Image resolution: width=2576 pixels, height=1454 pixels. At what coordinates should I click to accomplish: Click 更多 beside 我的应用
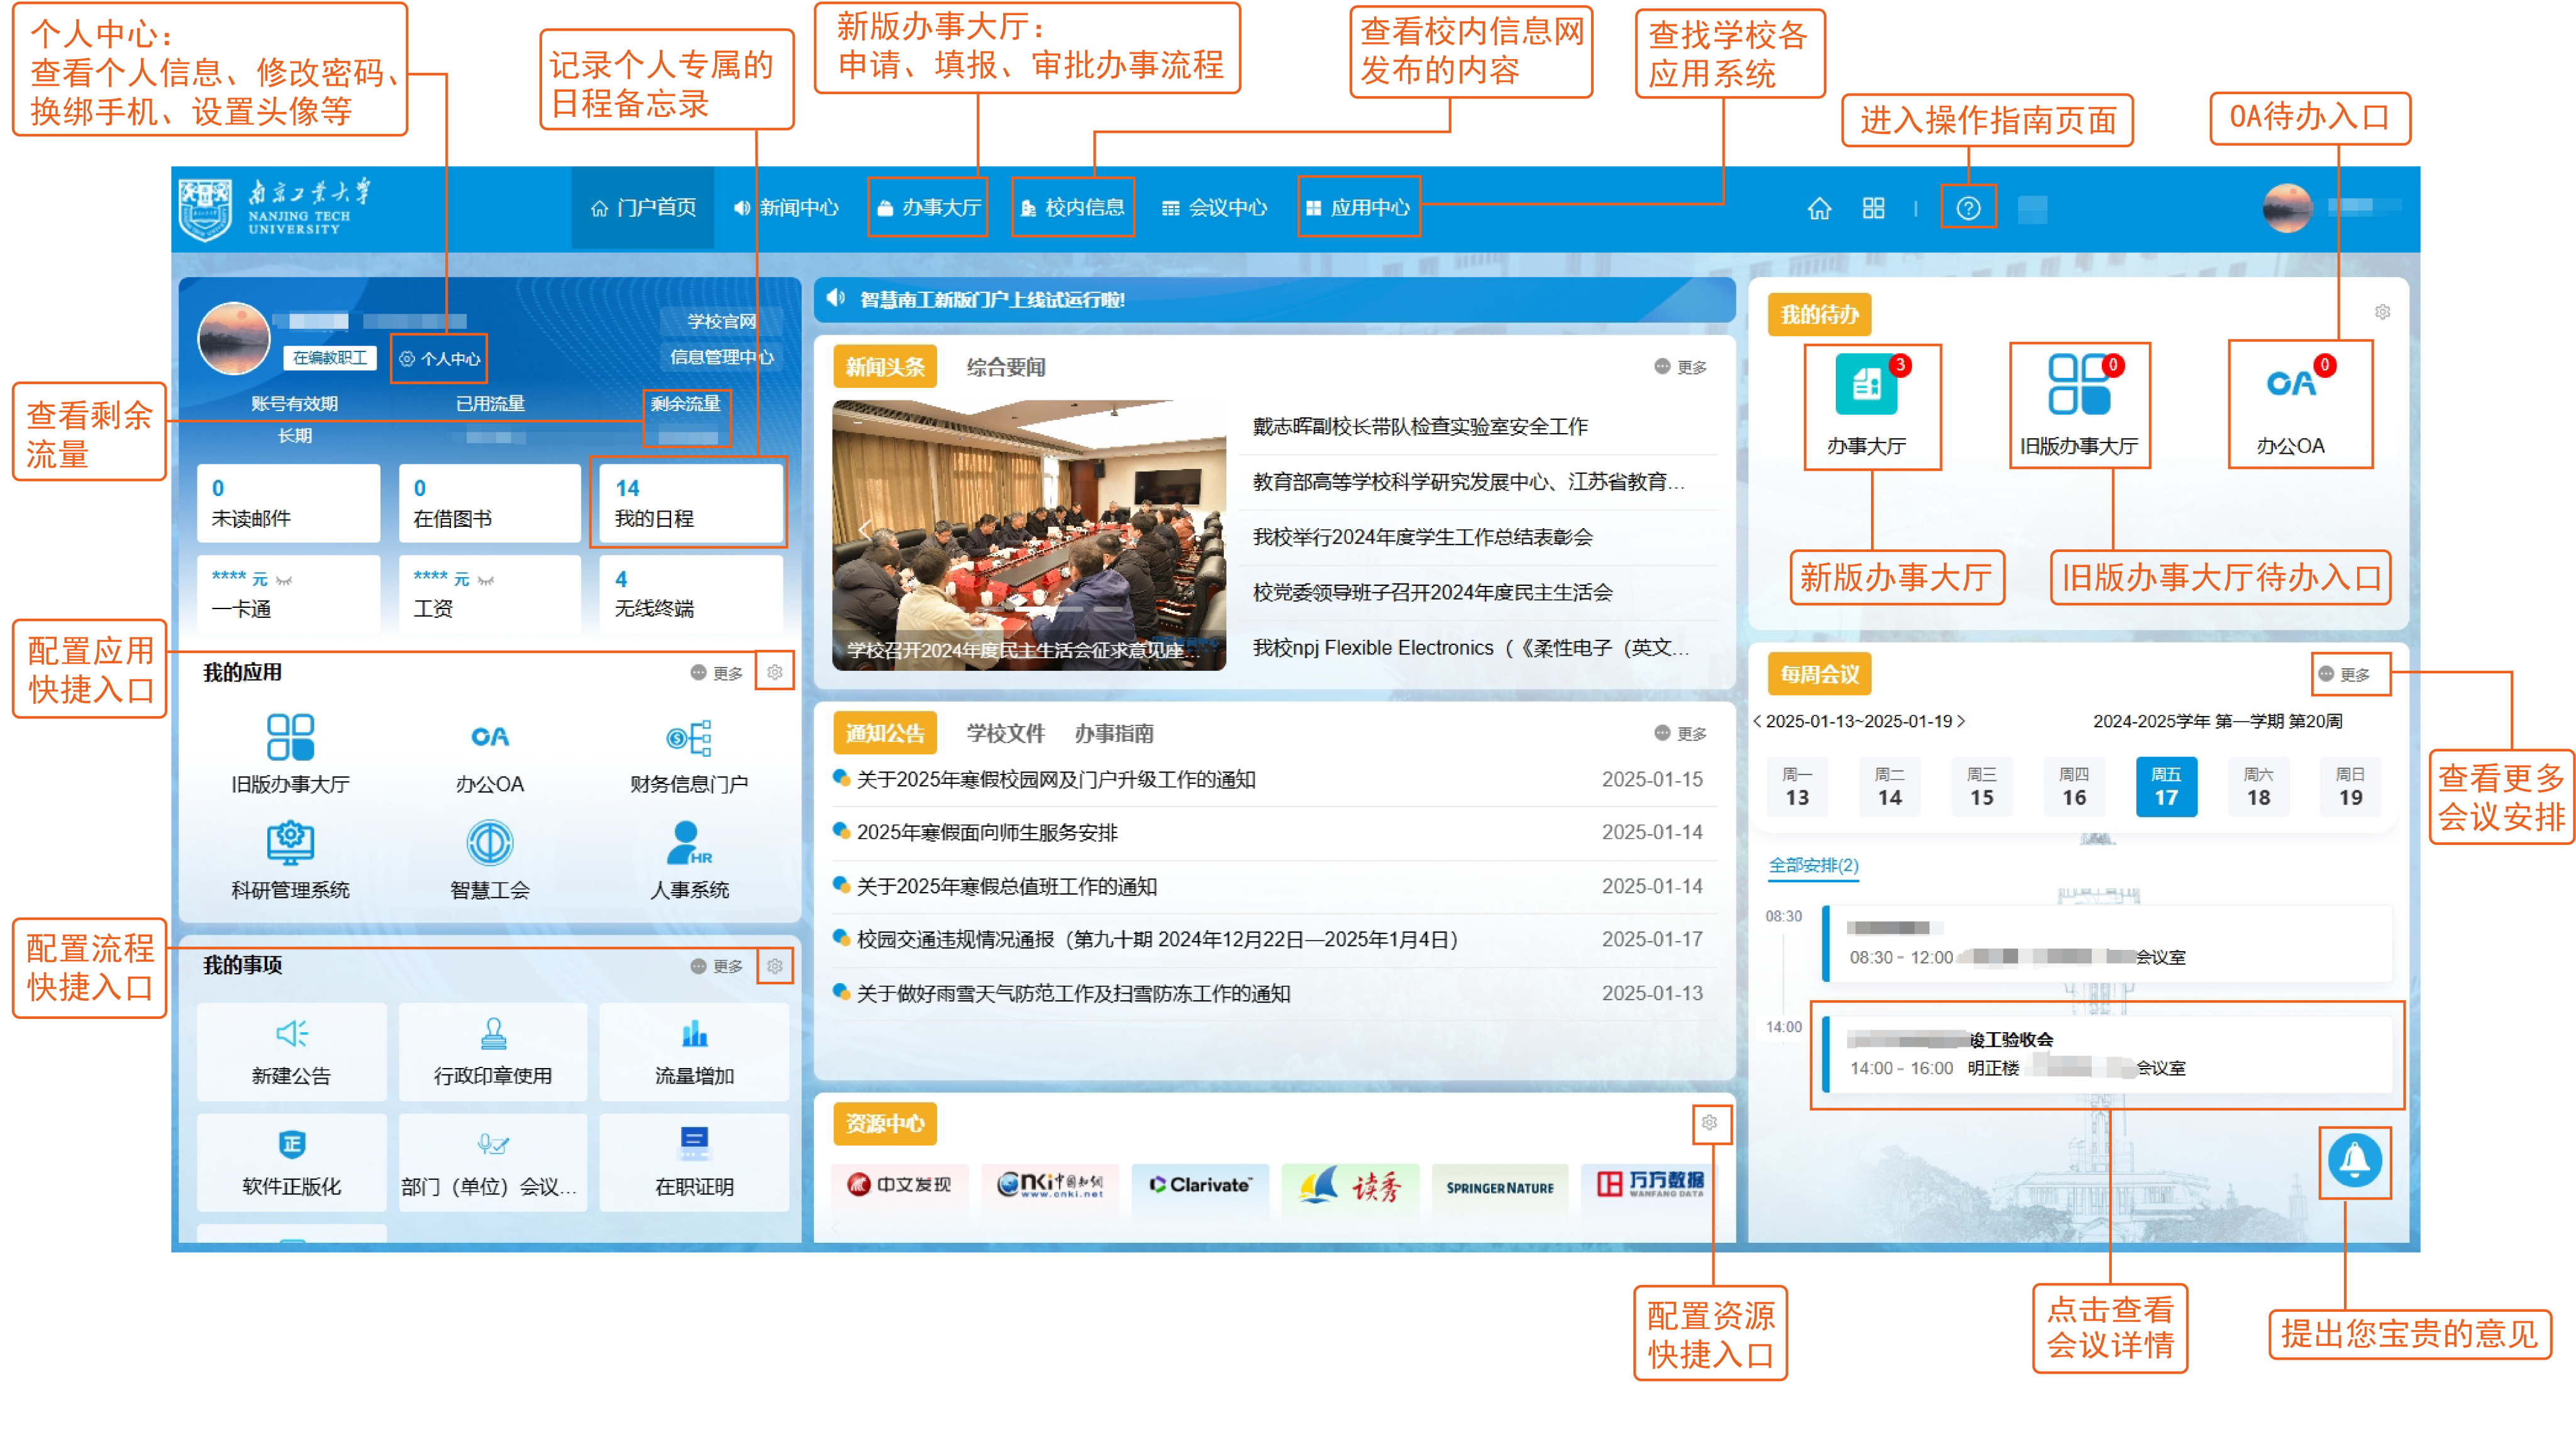[x=716, y=673]
